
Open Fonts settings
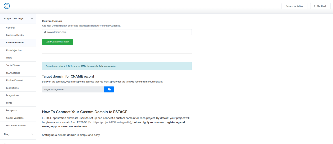(18, 103)
